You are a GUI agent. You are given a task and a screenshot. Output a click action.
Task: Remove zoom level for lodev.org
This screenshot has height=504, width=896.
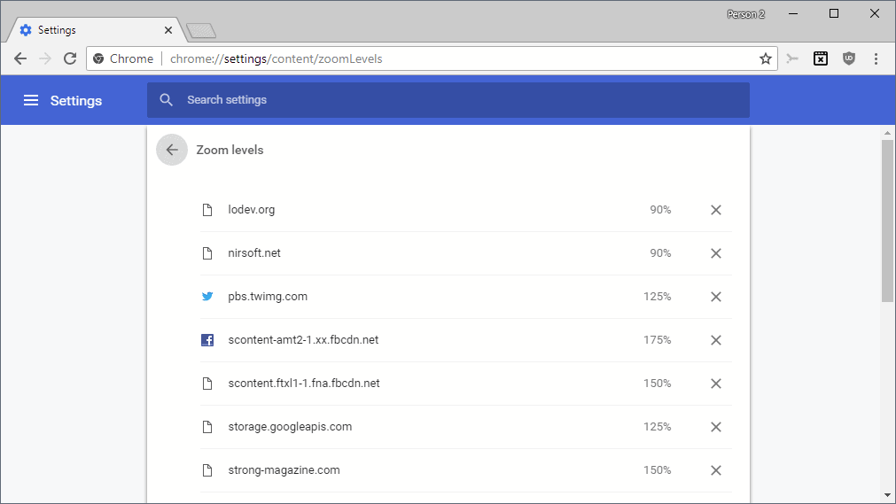[x=716, y=210]
